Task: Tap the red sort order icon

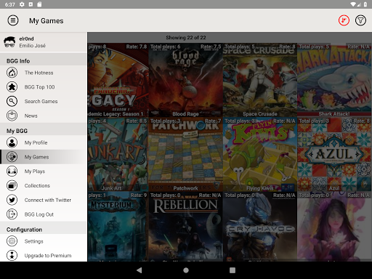Action: (x=344, y=20)
